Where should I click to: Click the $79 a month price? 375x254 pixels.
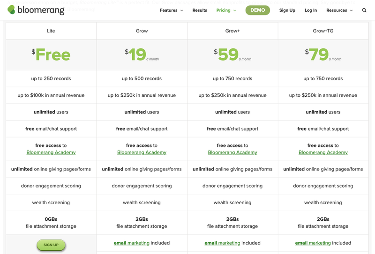[x=323, y=54]
